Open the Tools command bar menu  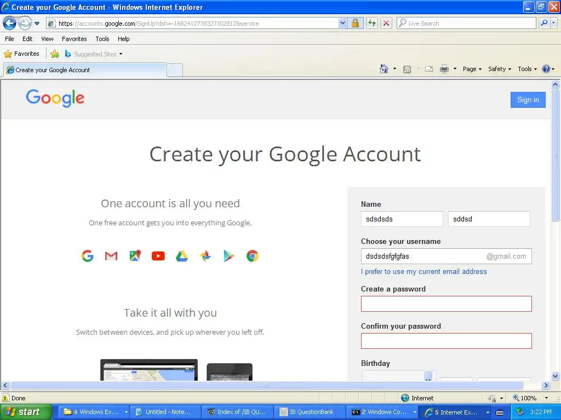[528, 69]
